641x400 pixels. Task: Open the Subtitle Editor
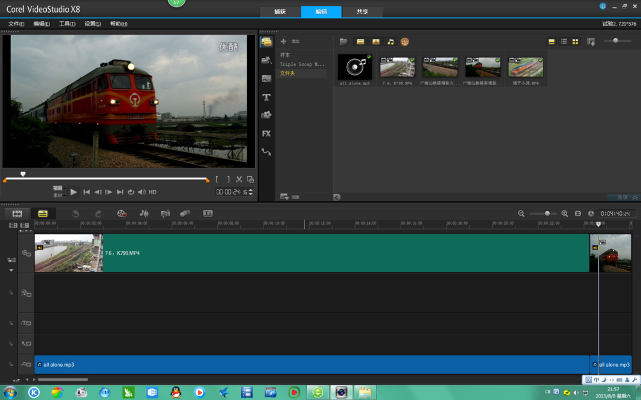(208, 214)
